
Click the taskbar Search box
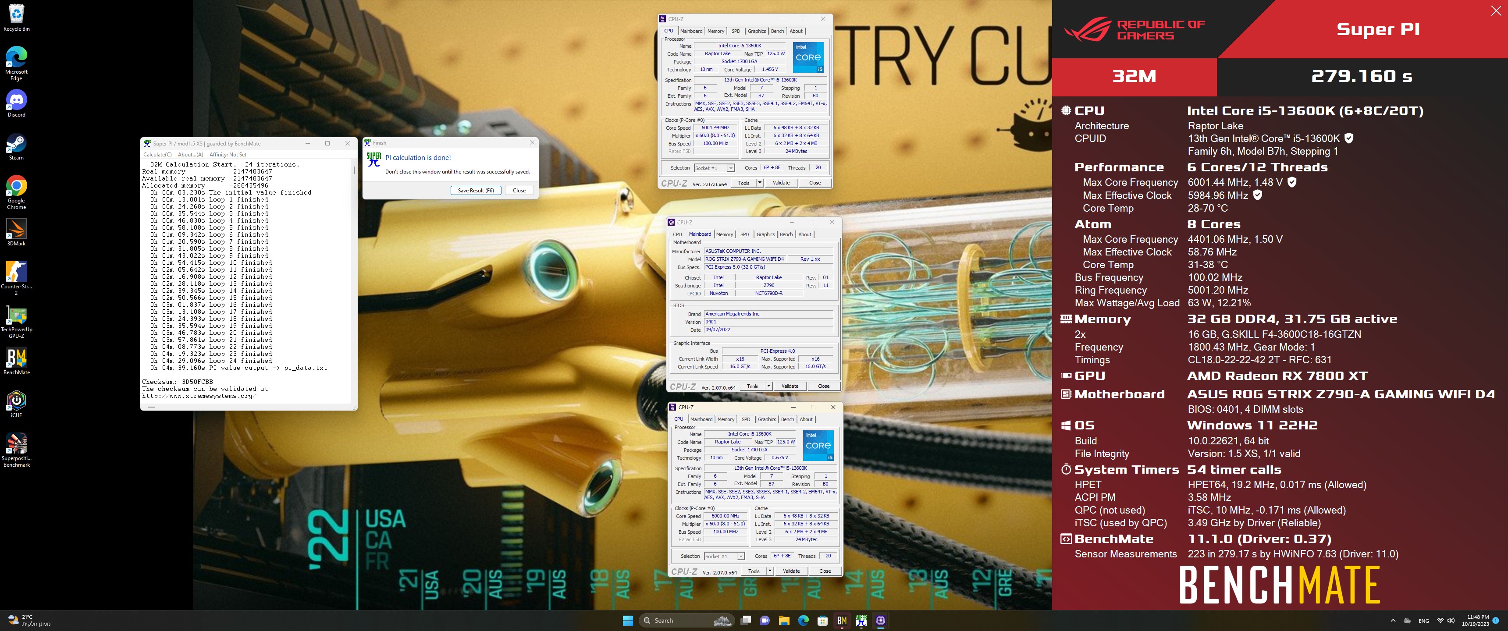point(687,620)
